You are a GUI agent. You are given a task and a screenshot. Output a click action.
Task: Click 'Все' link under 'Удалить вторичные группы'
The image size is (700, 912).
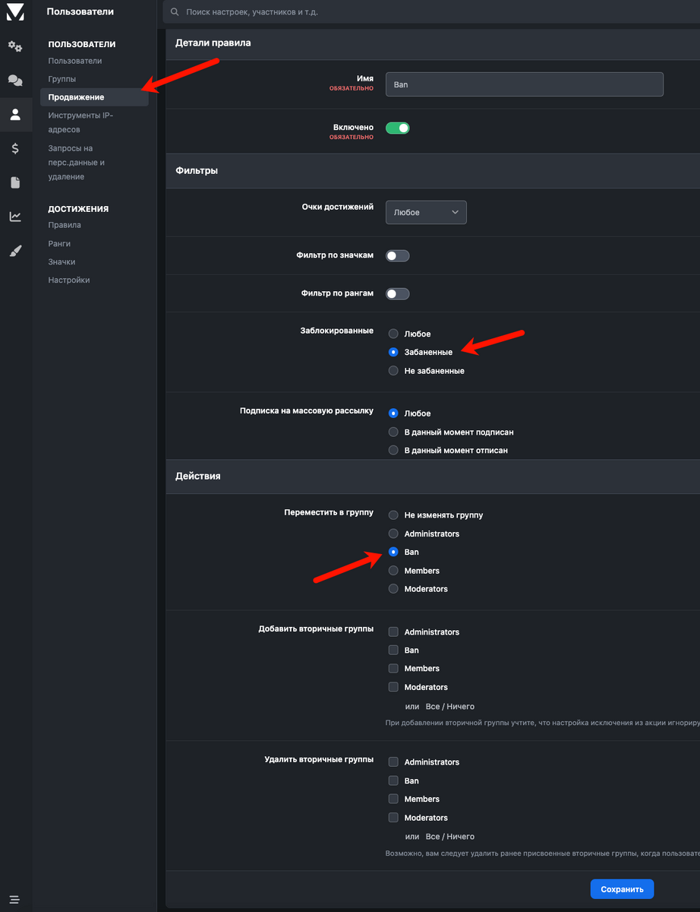[x=433, y=836]
